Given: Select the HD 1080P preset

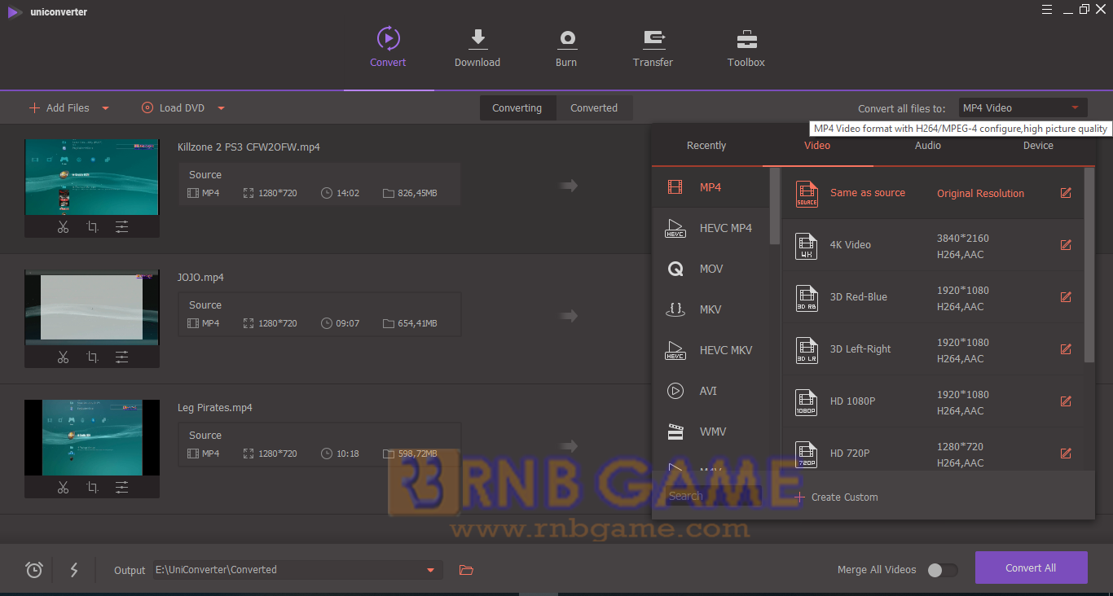Looking at the screenshot, I should point(933,401).
